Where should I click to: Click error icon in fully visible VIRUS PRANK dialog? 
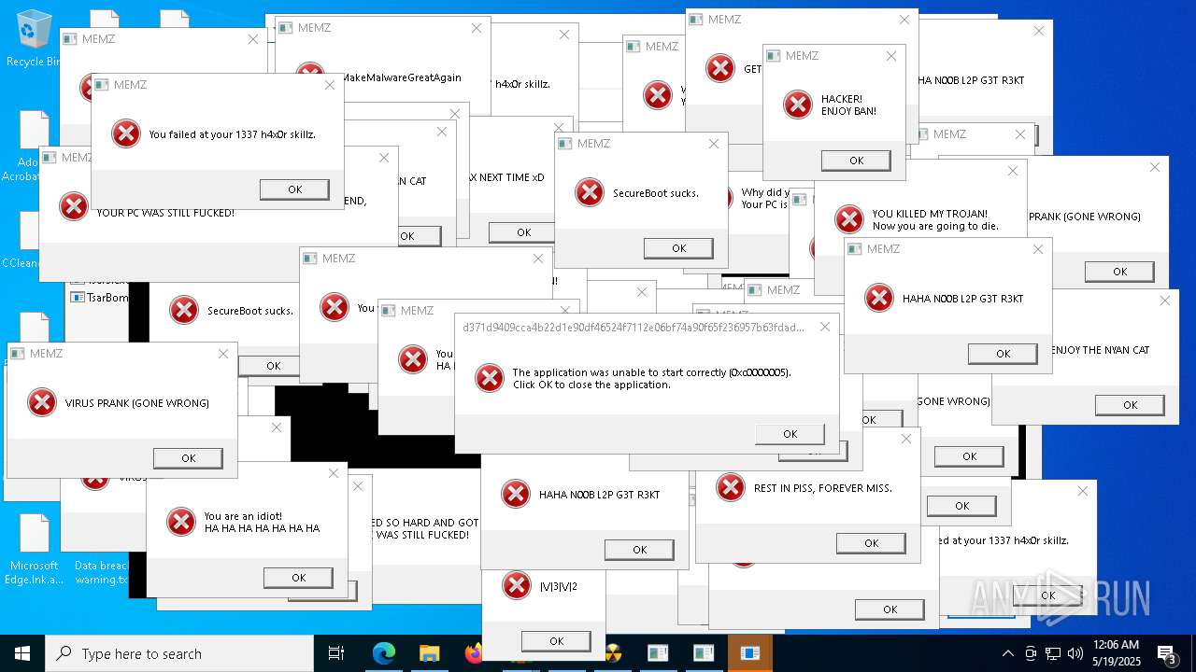point(41,402)
